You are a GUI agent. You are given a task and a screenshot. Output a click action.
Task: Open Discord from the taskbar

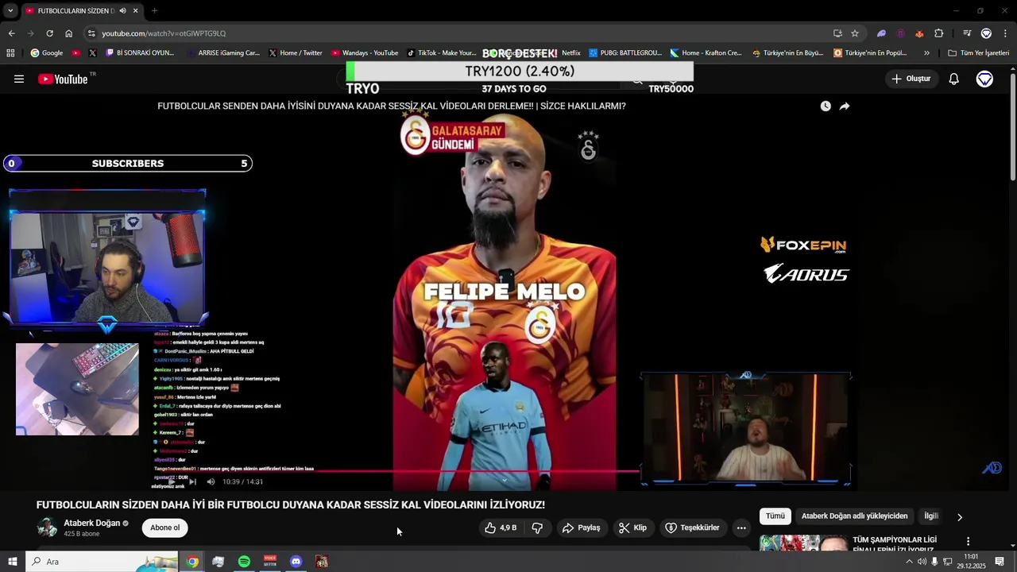tap(296, 562)
